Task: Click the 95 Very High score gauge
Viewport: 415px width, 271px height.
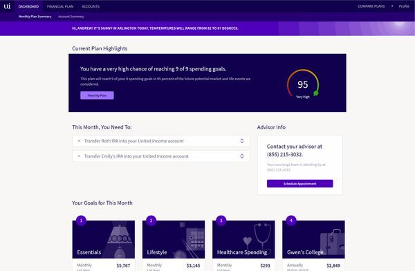Action: click(x=303, y=84)
